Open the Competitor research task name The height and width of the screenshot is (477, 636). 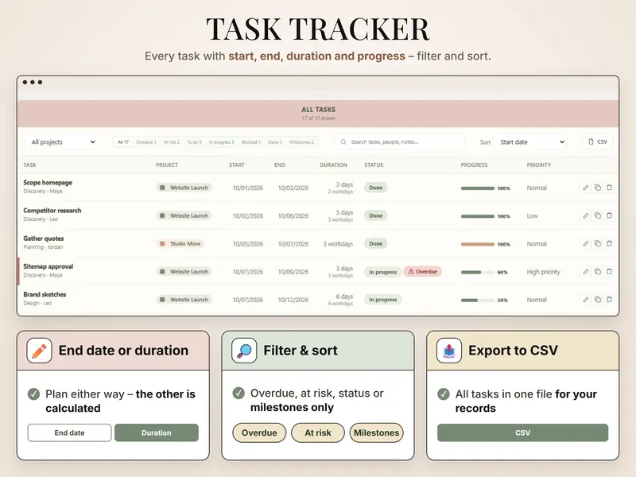pyautogui.click(x=52, y=211)
